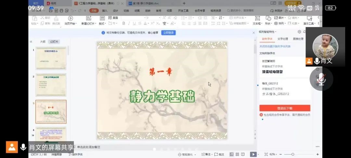This screenshot has height=158, width=351.
Task: Click the 新建幻灯片 new slide icon
Action: [88, 19]
